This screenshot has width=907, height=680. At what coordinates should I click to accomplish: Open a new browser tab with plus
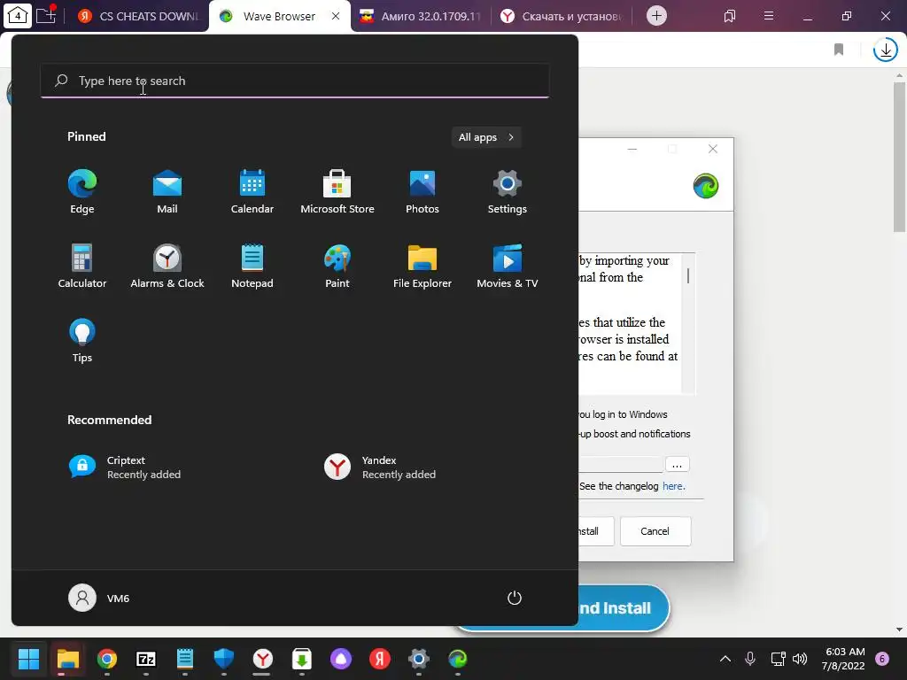point(656,16)
